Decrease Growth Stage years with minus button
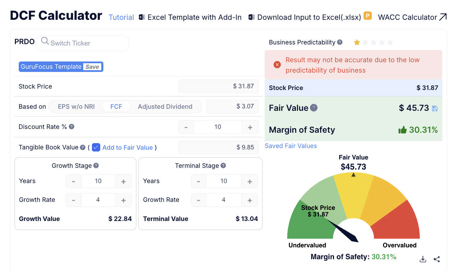Screen dimensions: 453x271 74,181
